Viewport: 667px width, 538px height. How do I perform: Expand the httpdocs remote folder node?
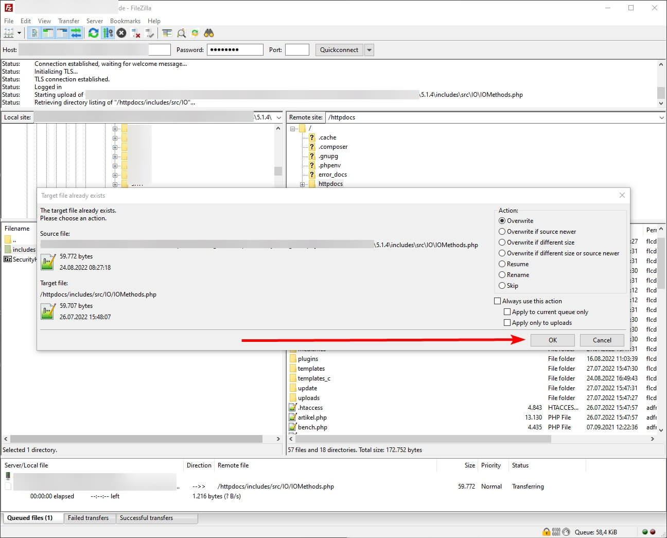point(303,184)
